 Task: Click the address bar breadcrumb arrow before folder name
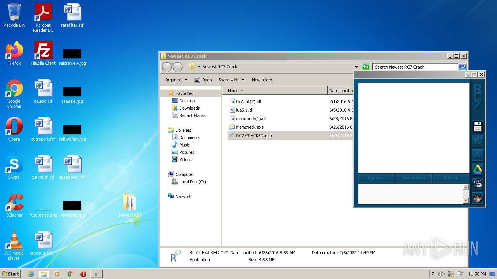coord(199,67)
